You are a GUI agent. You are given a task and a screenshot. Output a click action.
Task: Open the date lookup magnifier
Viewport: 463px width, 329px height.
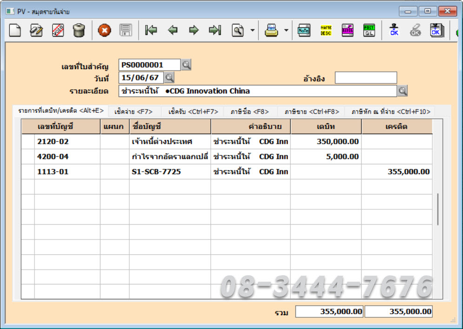[169, 78]
